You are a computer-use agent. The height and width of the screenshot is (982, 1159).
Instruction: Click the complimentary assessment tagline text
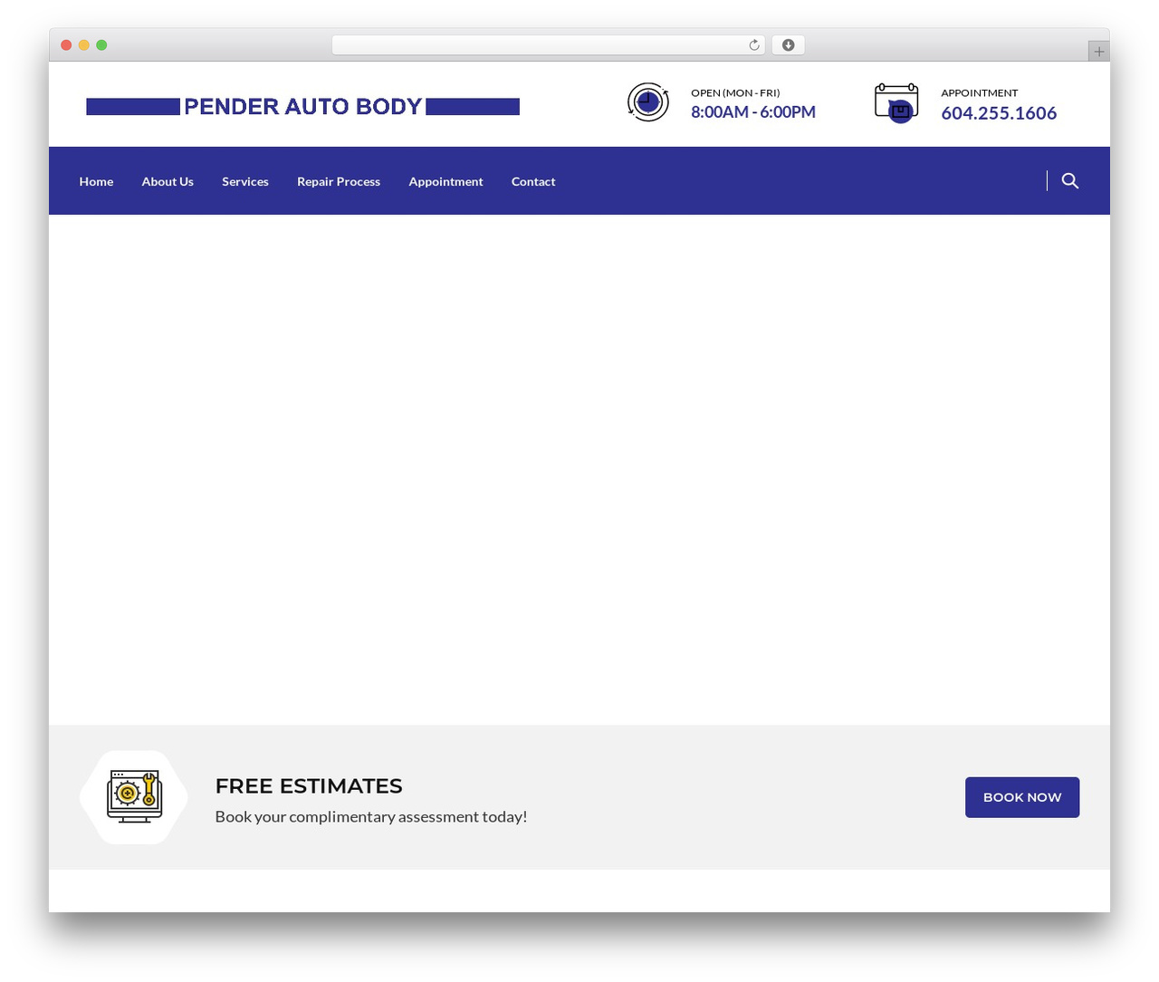[x=371, y=817]
